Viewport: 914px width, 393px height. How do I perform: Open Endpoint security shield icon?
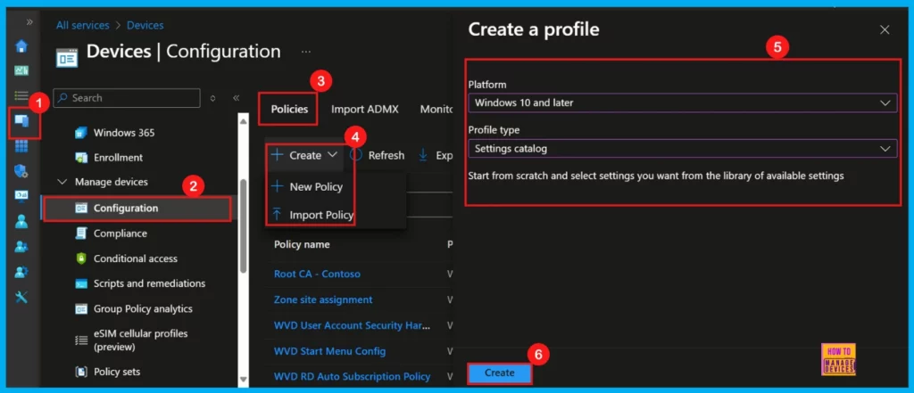[21, 171]
